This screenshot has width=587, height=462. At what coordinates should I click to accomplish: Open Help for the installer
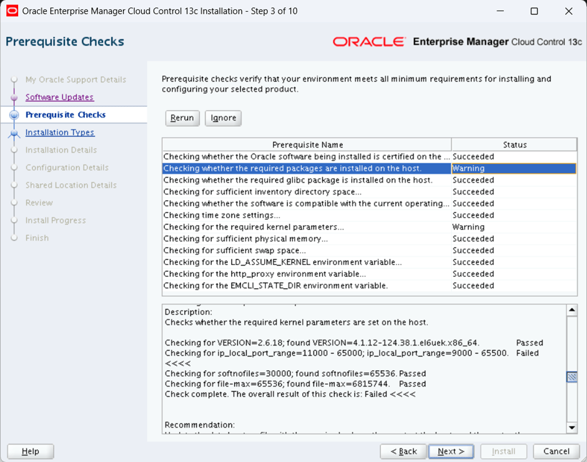[31, 451]
